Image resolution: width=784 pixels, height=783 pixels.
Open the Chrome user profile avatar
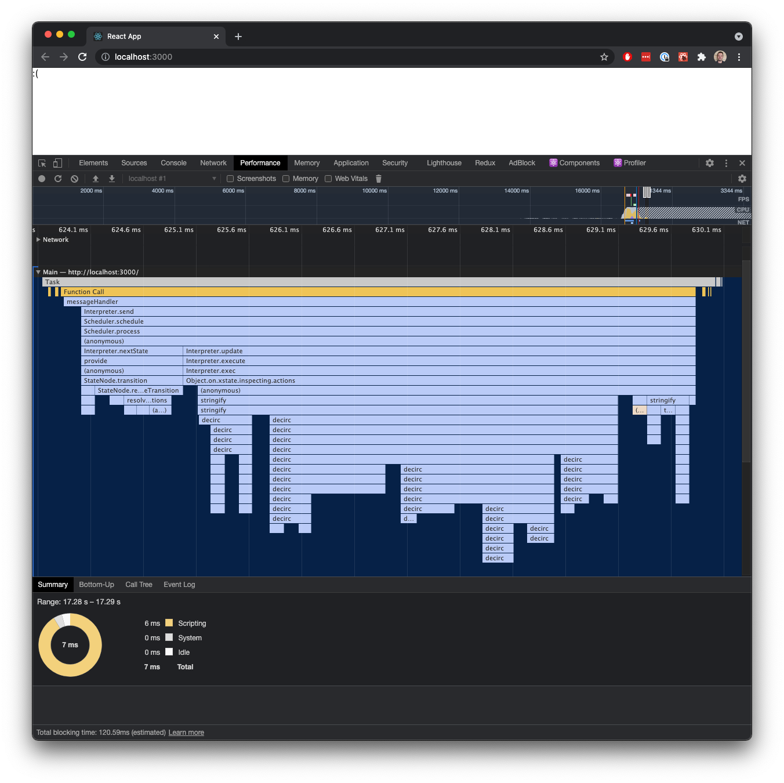click(x=720, y=57)
